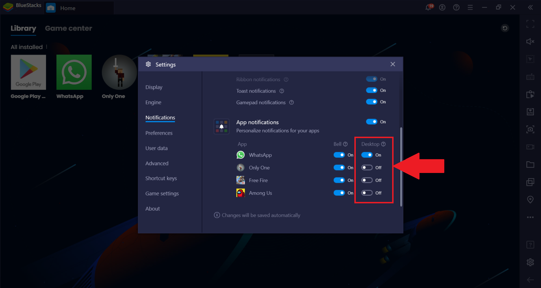The image size is (541, 288).
Task: Click the 'Among Us' app row label
Action: click(260, 193)
